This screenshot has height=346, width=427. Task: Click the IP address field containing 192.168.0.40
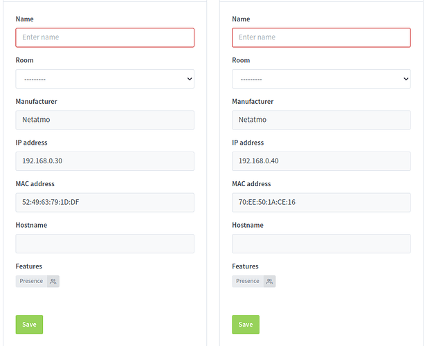point(320,161)
